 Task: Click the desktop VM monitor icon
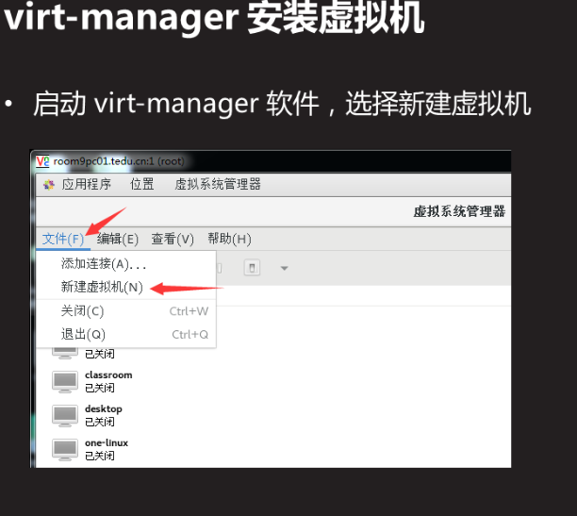65,416
